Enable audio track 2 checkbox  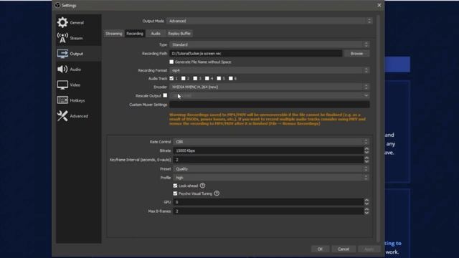click(184, 78)
